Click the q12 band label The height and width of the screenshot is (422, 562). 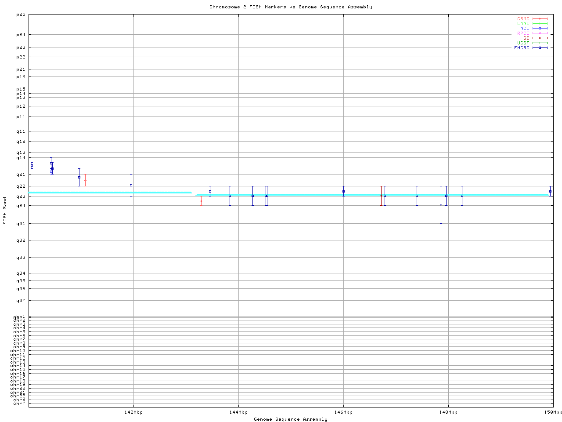21,142
